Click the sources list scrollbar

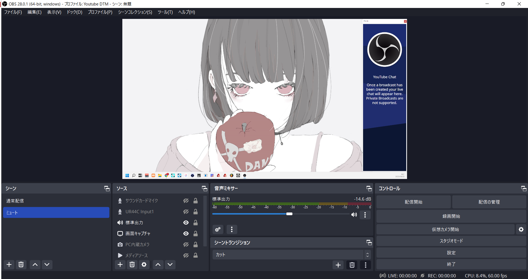coord(205,221)
